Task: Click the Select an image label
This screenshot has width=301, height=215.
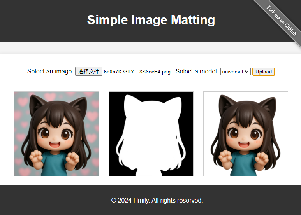Action: pos(50,72)
